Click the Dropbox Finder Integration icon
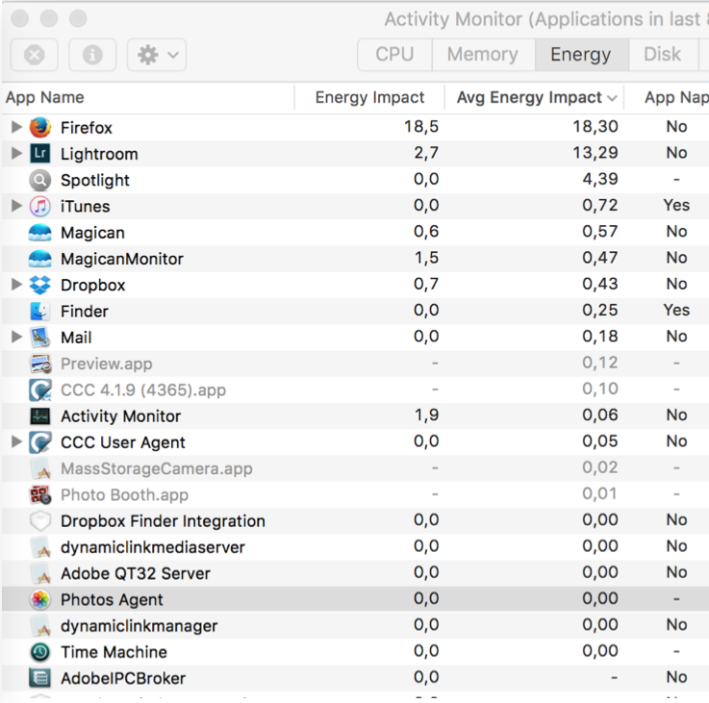The image size is (709, 703). pos(40,521)
